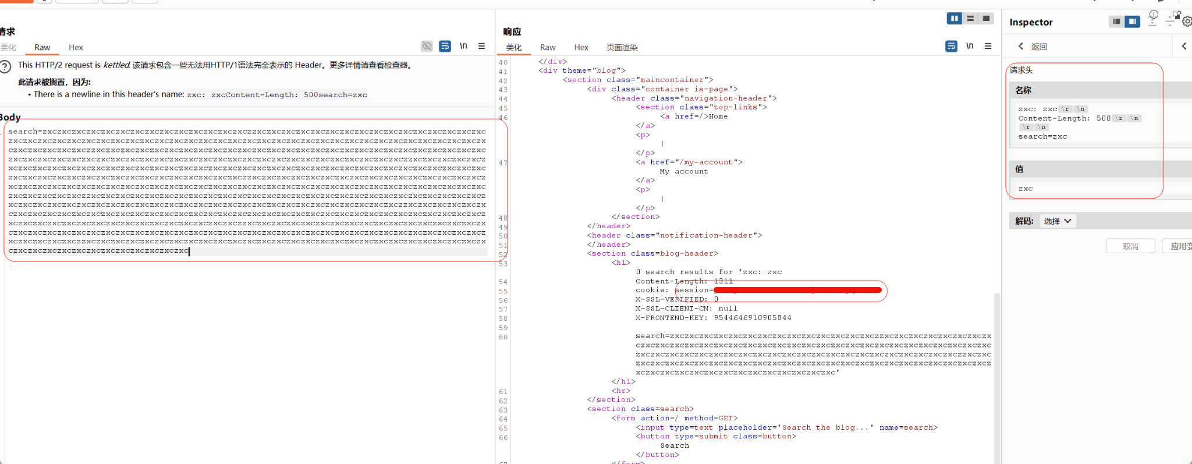Open the request pane hamburger menu

point(482,46)
